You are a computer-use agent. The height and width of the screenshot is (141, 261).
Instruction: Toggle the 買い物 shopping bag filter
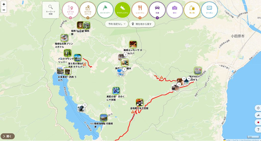[x=192, y=10]
